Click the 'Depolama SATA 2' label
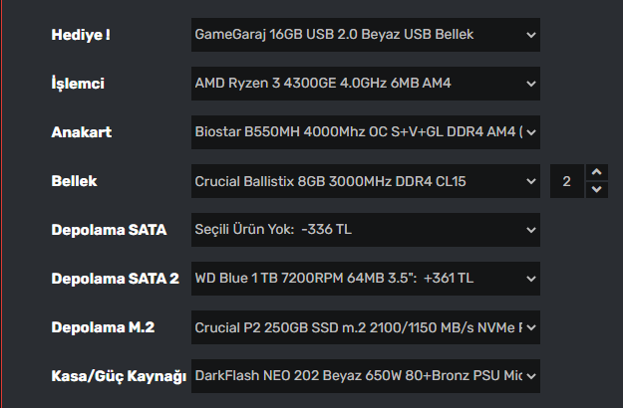623x408 pixels. click(115, 279)
